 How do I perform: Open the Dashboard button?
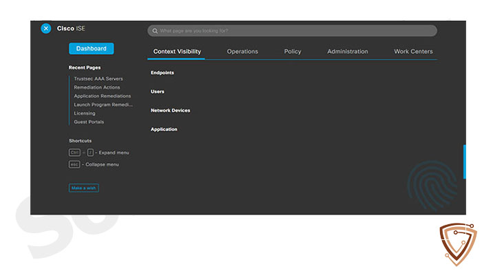point(92,49)
